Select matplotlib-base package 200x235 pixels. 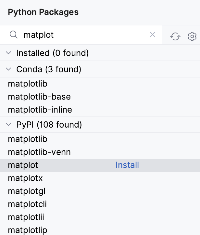click(x=39, y=97)
